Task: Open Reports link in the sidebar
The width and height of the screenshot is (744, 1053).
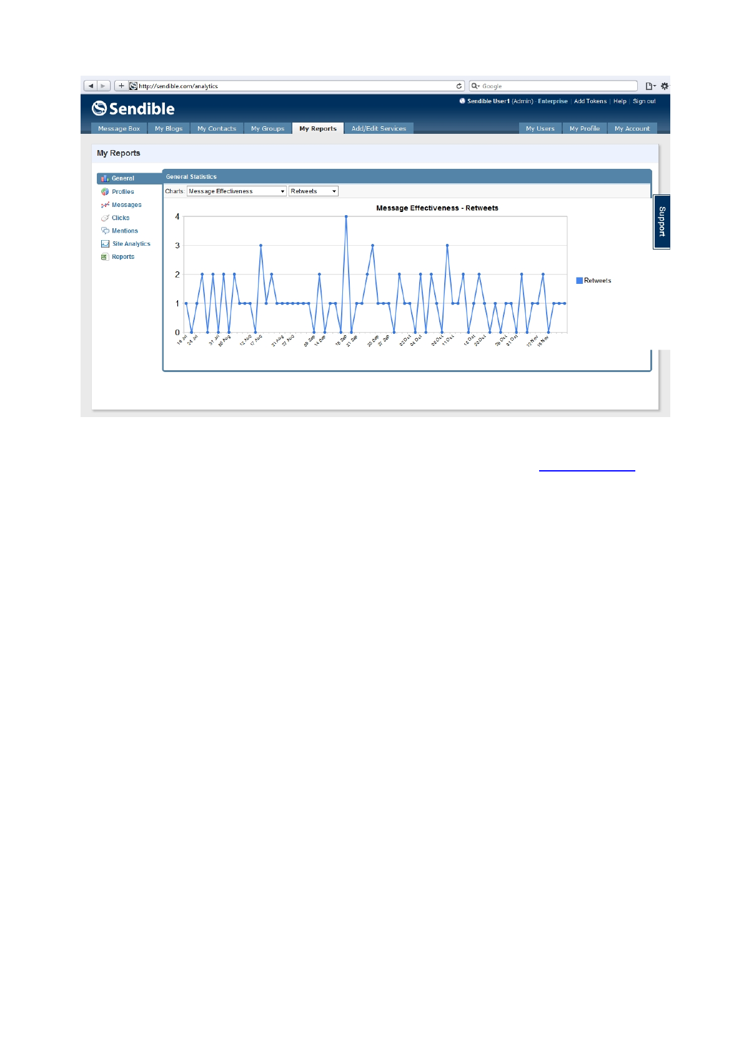Action: coord(123,257)
